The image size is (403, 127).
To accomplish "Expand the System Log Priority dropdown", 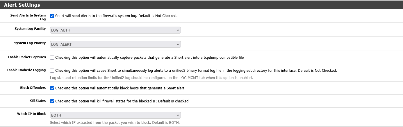I will click(x=115, y=44).
